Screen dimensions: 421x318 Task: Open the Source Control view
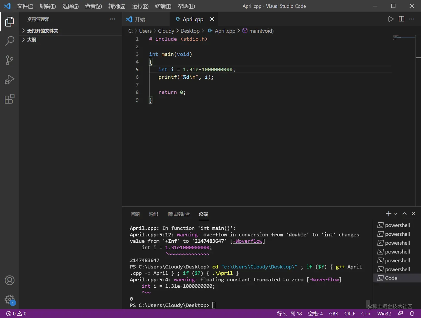click(9, 60)
